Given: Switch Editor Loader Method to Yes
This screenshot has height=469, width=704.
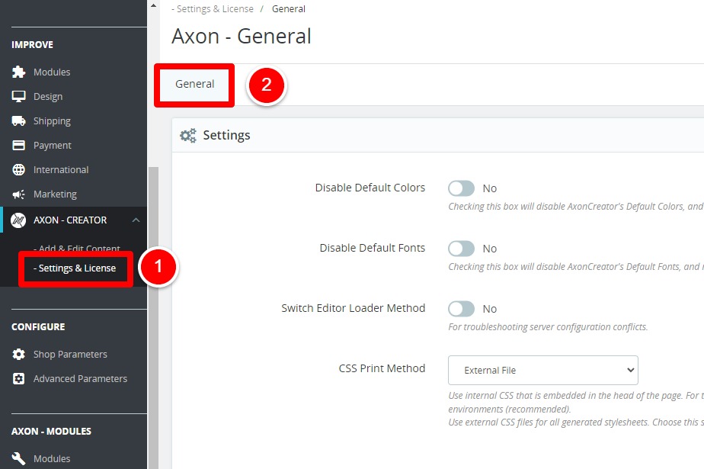Looking at the screenshot, I should click(x=461, y=308).
